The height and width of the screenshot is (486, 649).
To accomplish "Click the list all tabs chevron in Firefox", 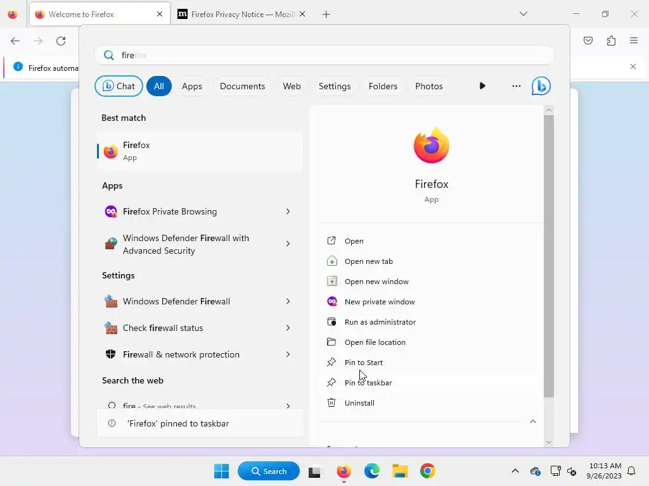I will (523, 14).
